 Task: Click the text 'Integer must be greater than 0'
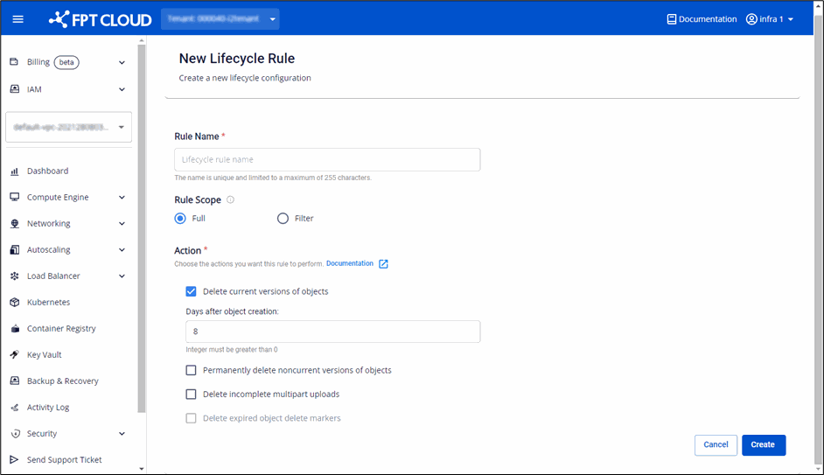(232, 350)
